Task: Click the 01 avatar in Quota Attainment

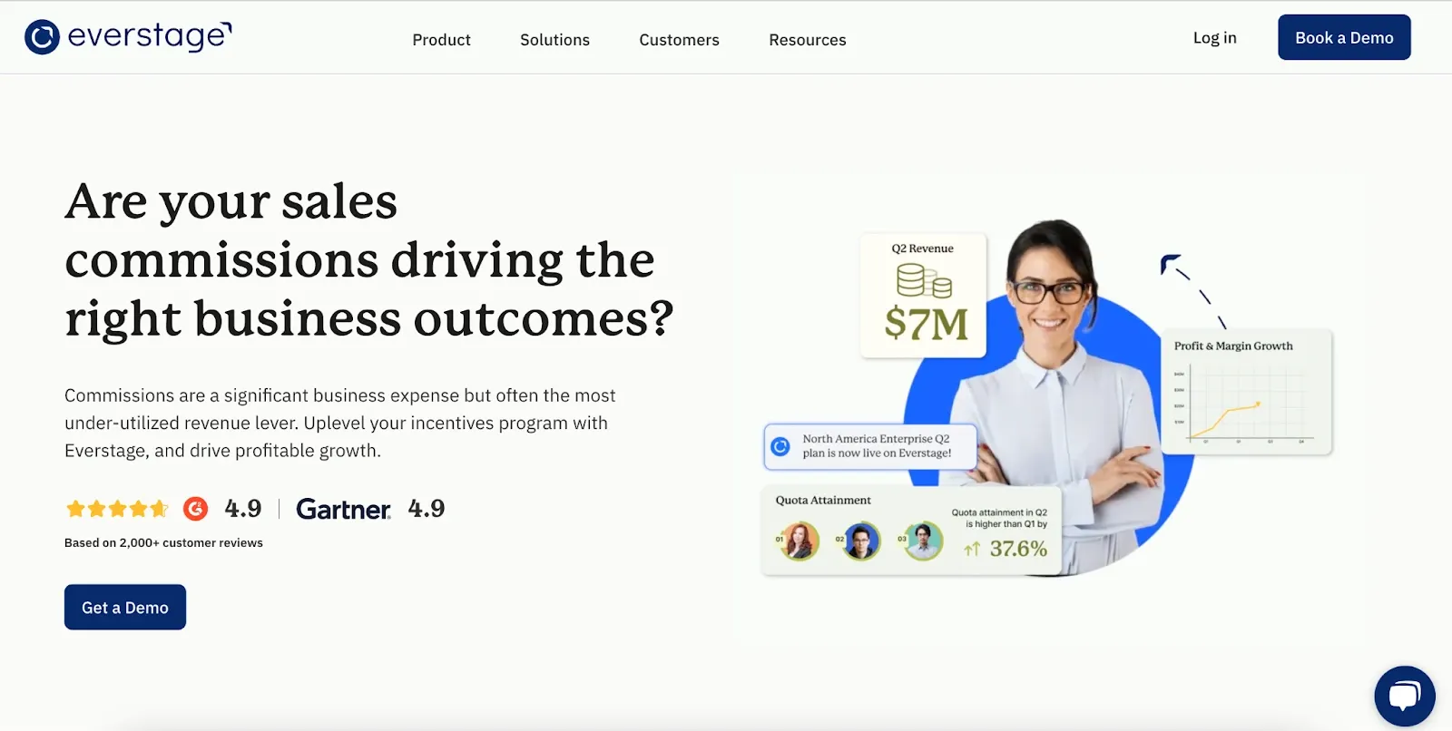Action: 800,541
